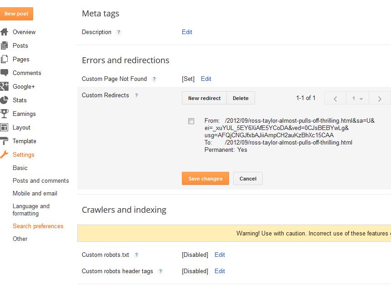Click the Save changes button
This screenshot has height=290, width=391.
pos(205,179)
